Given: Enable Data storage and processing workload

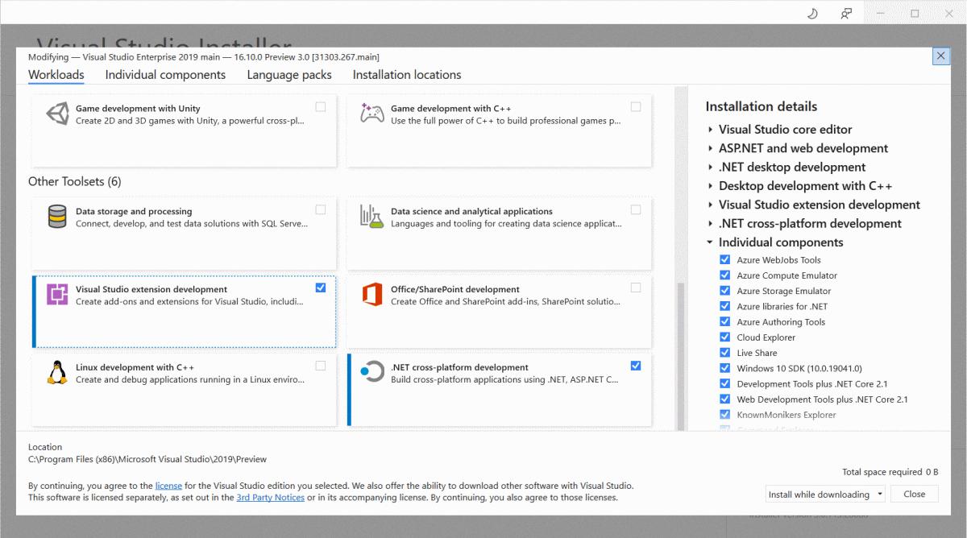Looking at the screenshot, I should point(321,209).
